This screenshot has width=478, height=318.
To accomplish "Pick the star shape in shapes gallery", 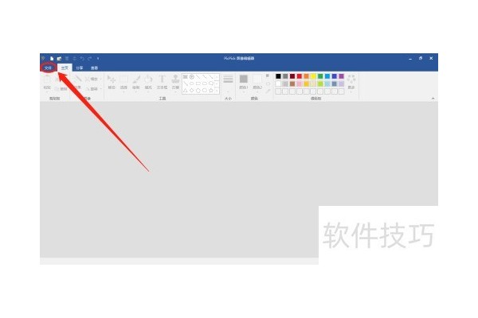I will pos(211,91).
